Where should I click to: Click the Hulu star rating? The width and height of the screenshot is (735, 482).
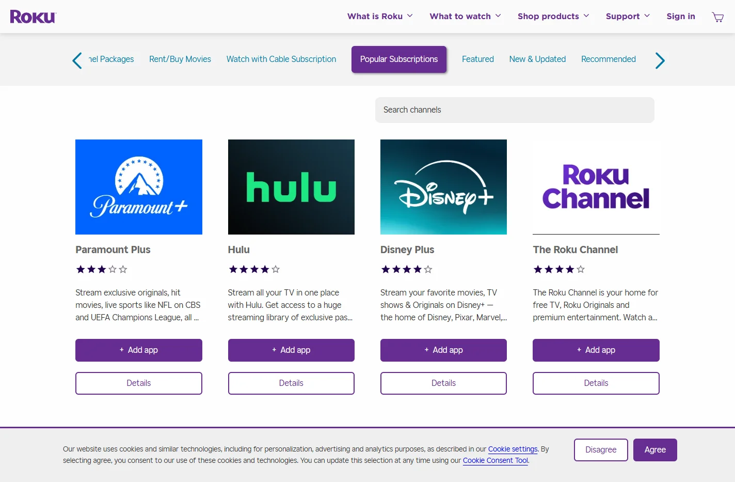point(254,269)
